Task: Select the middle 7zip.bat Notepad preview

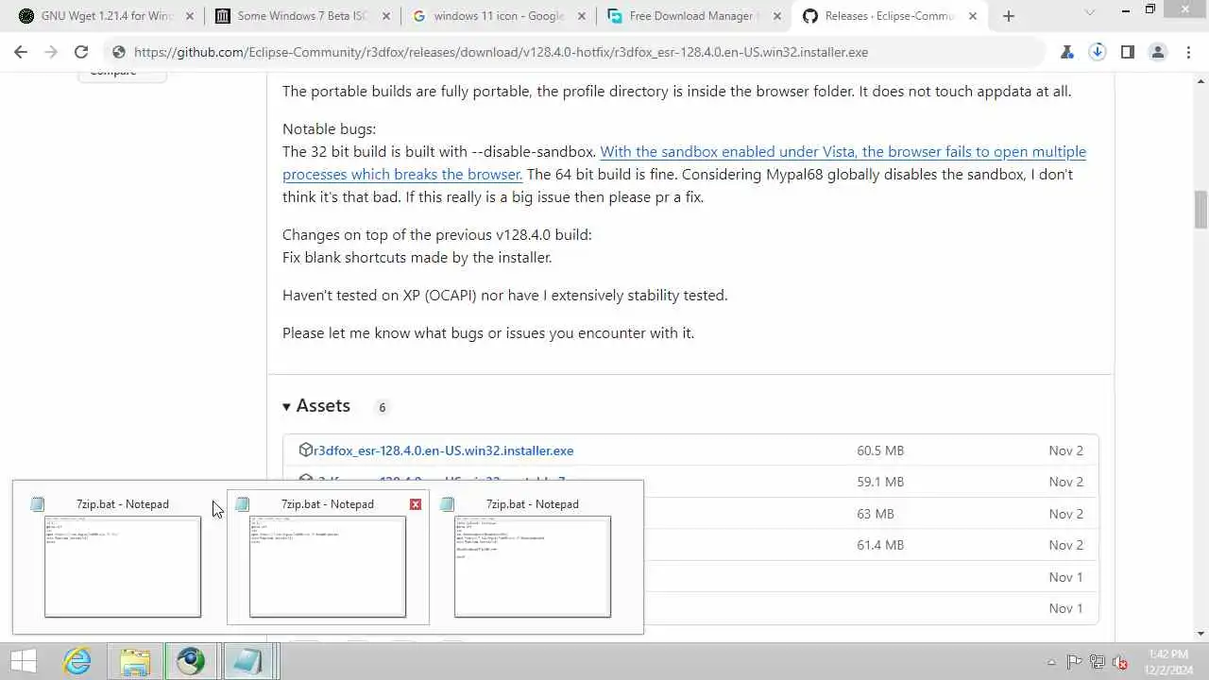Action: 327,557
